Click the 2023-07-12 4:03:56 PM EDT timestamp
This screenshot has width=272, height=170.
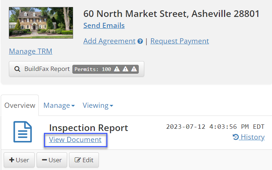coord(215,127)
